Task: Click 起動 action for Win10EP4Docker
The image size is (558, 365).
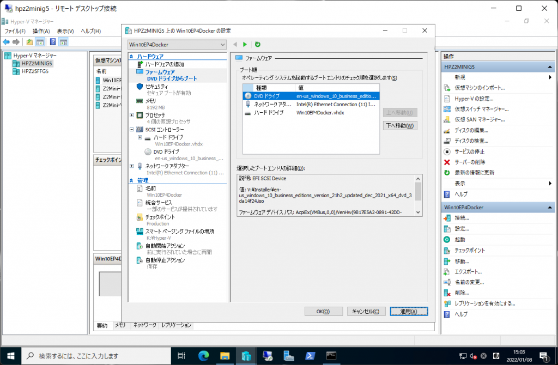Action: click(x=459, y=239)
